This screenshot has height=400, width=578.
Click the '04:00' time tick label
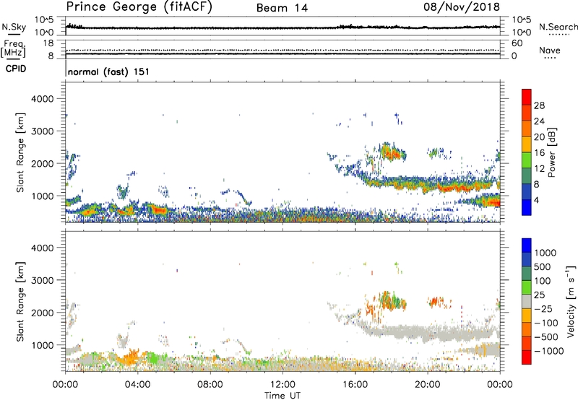137,385
